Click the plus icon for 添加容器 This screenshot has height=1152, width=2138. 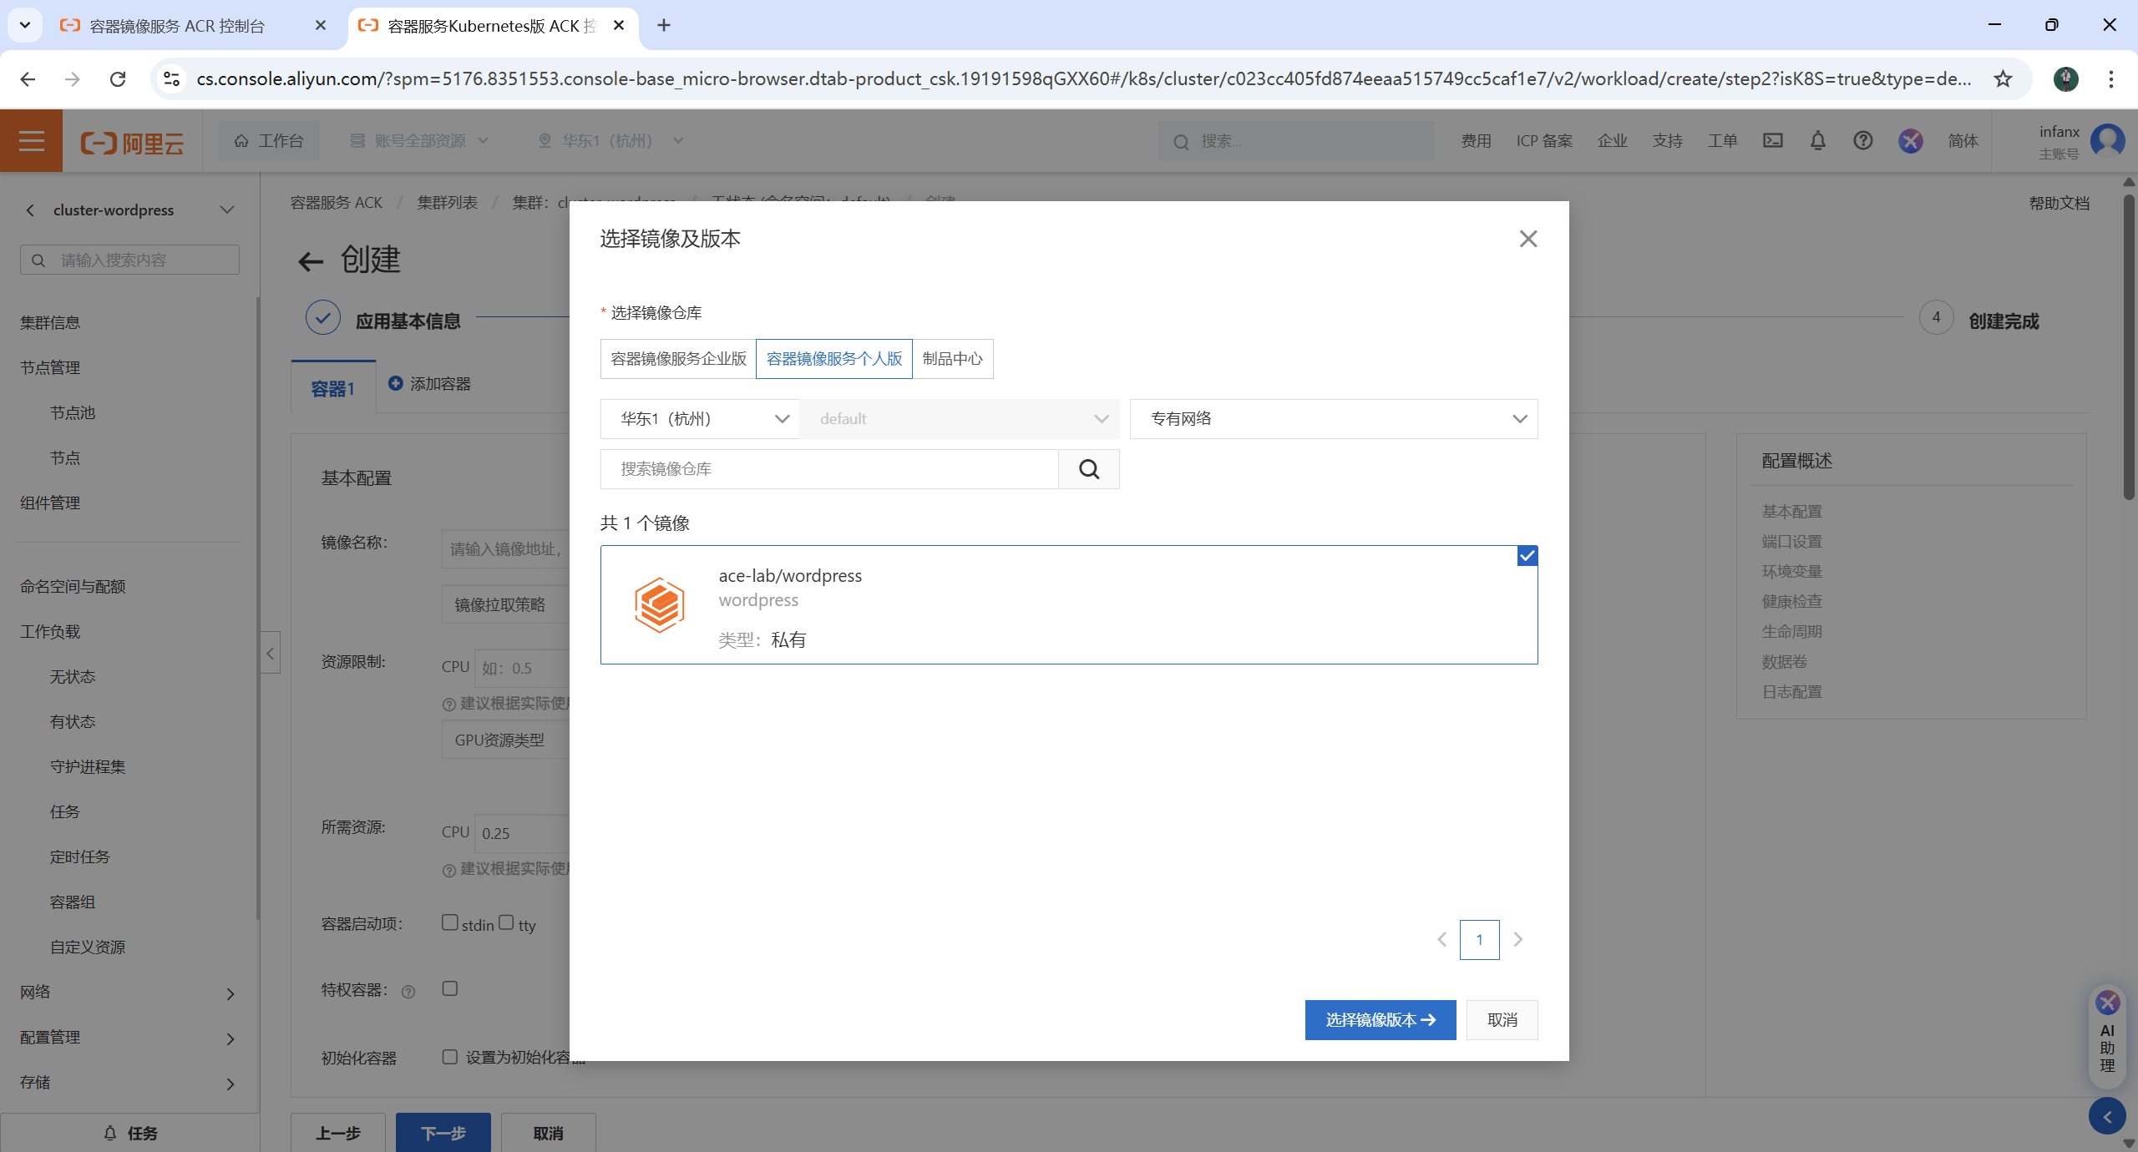coord(396,383)
